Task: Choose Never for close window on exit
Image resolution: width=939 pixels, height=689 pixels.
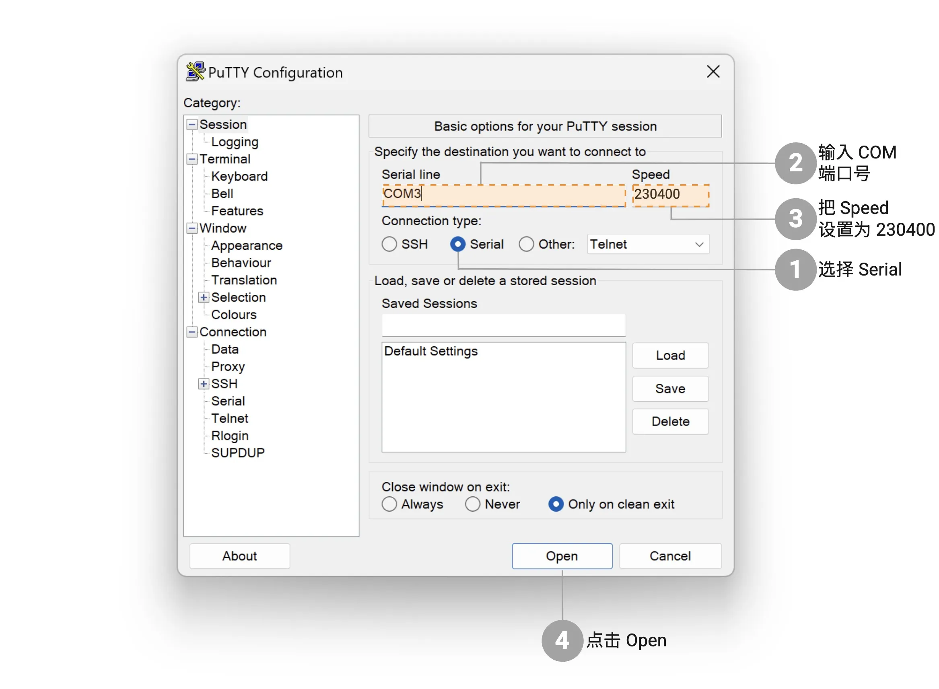Action: click(472, 504)
